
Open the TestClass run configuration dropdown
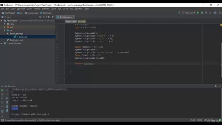[189, 13]
